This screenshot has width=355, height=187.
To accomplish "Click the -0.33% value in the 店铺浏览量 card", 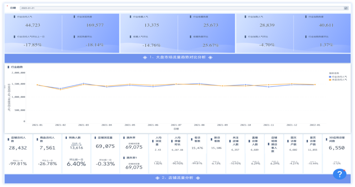I will click(105, 164).
